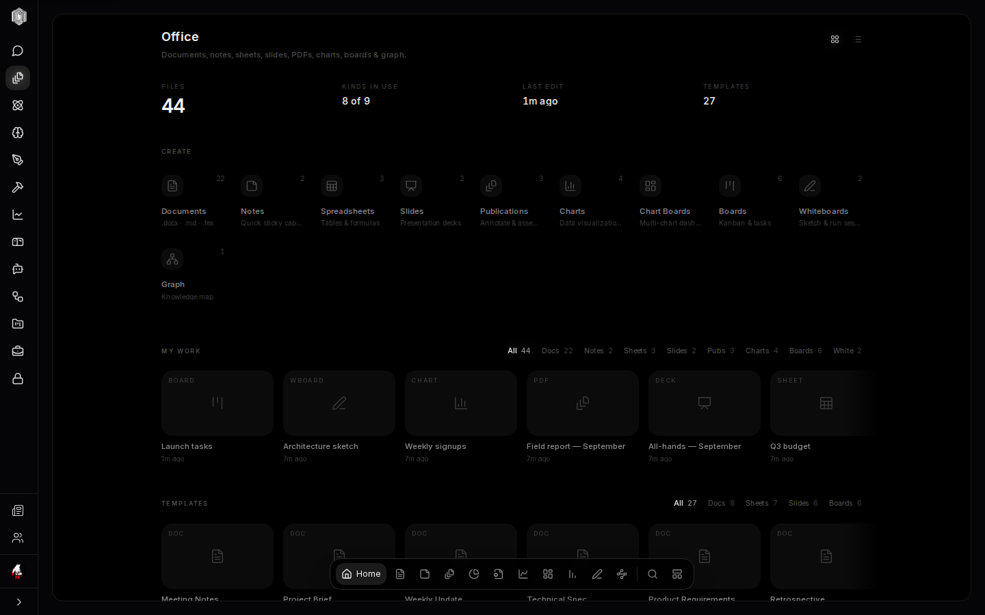
Task: Create a new Spreadsheets file
Action: pos(353,201)
